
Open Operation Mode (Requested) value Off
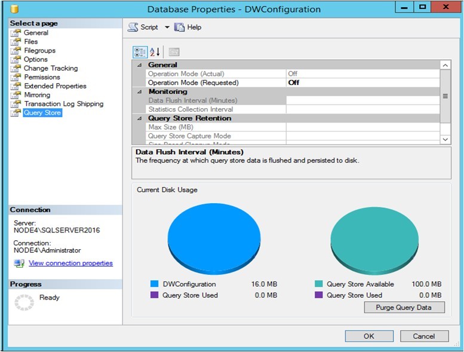(363, 82)
